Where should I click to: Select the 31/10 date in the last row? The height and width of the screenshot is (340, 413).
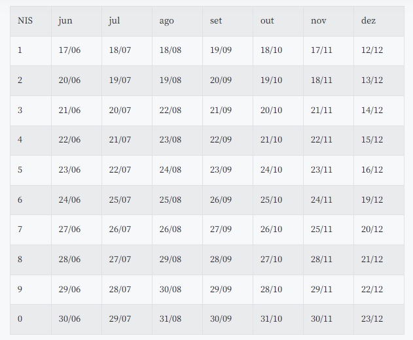pyautogui.click(x=271, y=319)
